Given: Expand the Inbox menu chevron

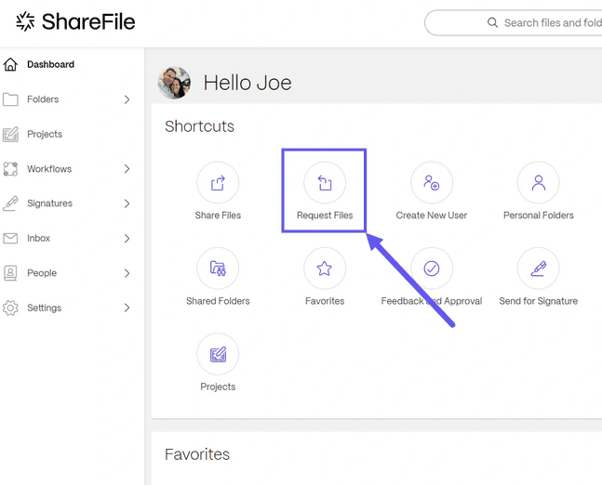Looking at the screenshot, I should click(127, 239).
